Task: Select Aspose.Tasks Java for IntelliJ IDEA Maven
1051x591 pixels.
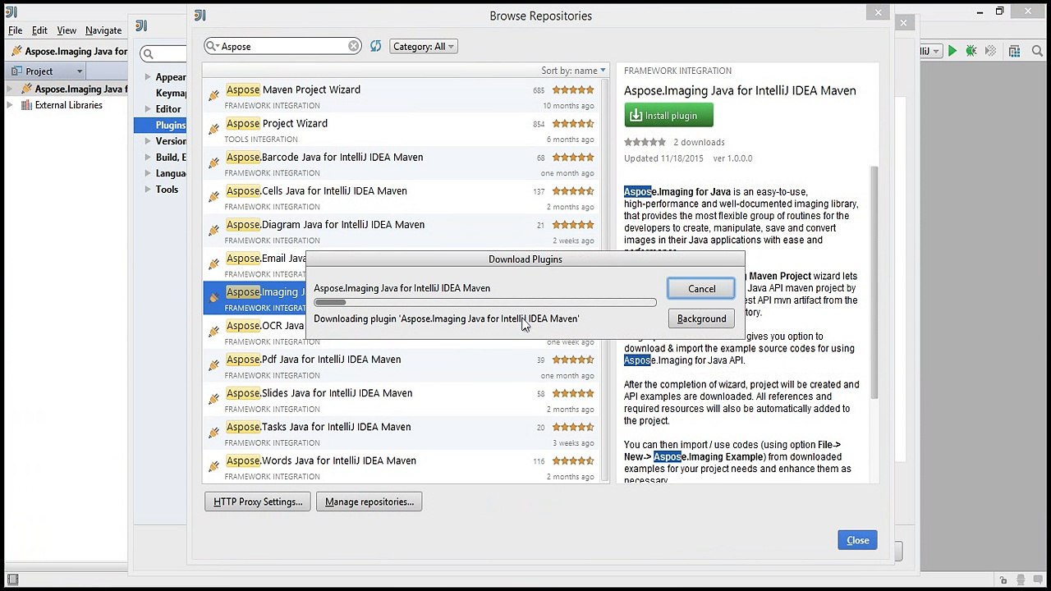Action: 401,433
